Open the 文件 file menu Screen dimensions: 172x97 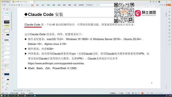pyautogui.click(x=4, y=5)
